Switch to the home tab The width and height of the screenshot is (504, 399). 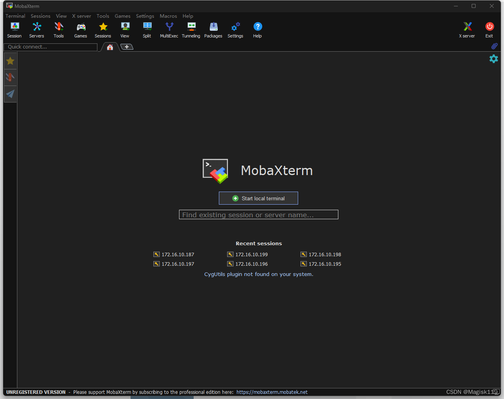tap(110, 47)
